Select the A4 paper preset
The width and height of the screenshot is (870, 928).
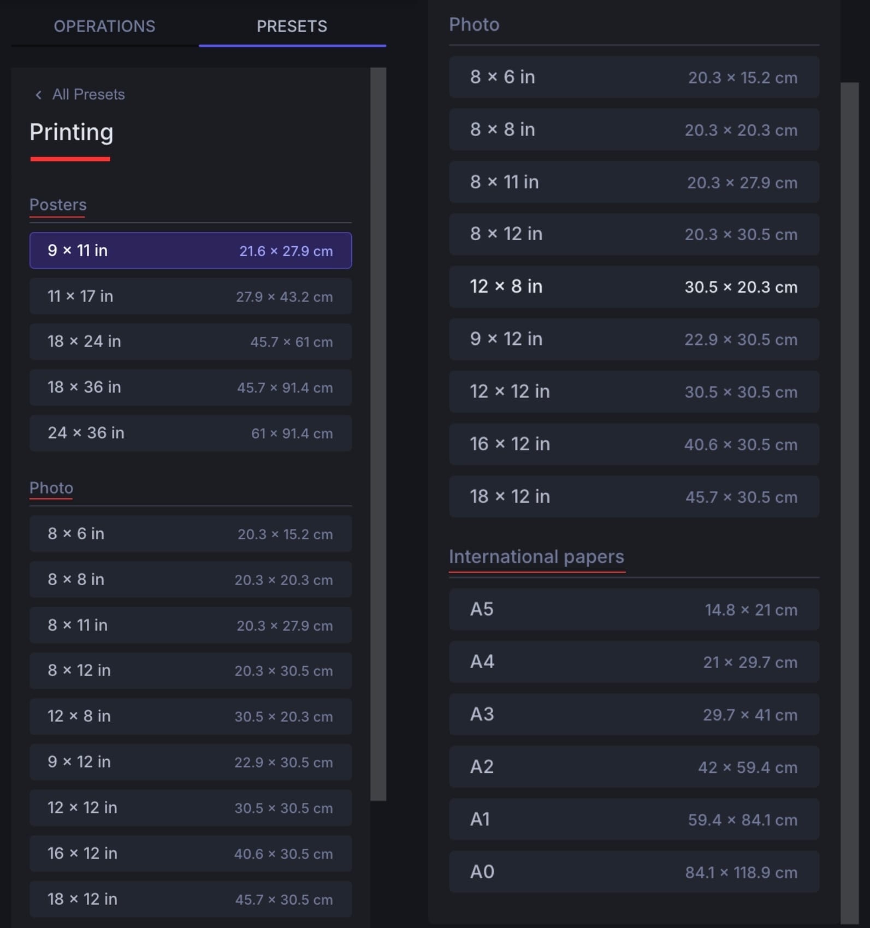tap(634, 662)
